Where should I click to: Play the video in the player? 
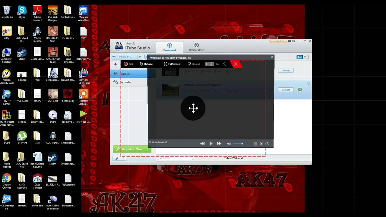coord(211,144)
